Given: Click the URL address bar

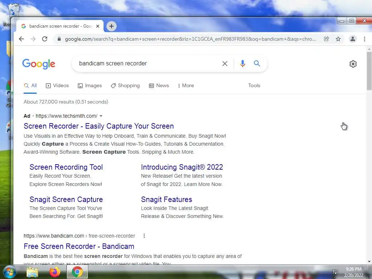Looking at the screenshot, I should point(190,39).
